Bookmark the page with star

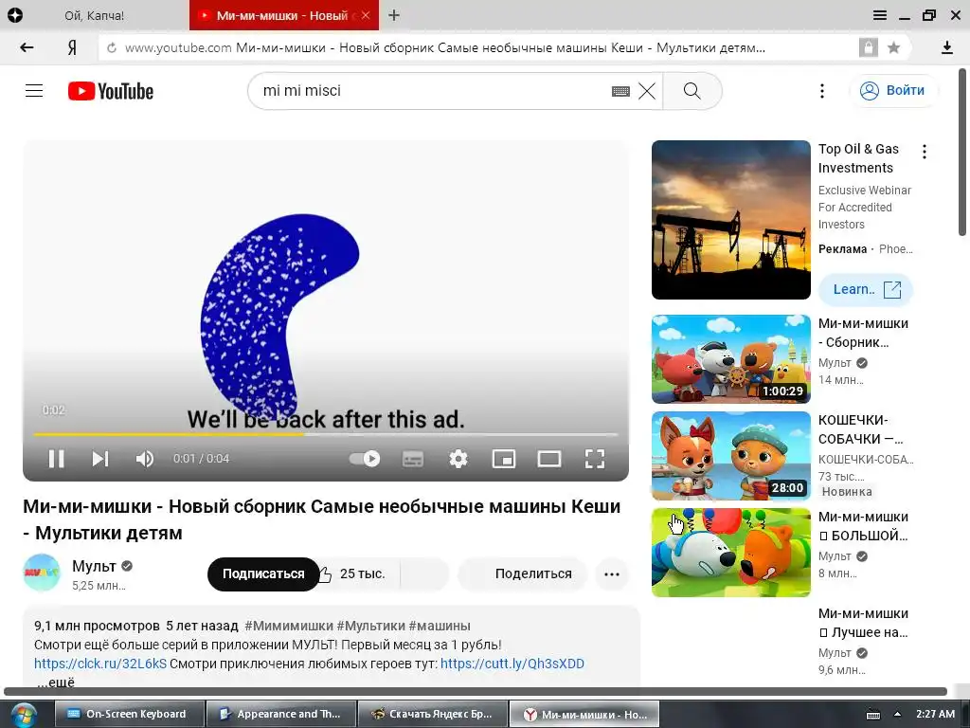click(x=893, y=47)
